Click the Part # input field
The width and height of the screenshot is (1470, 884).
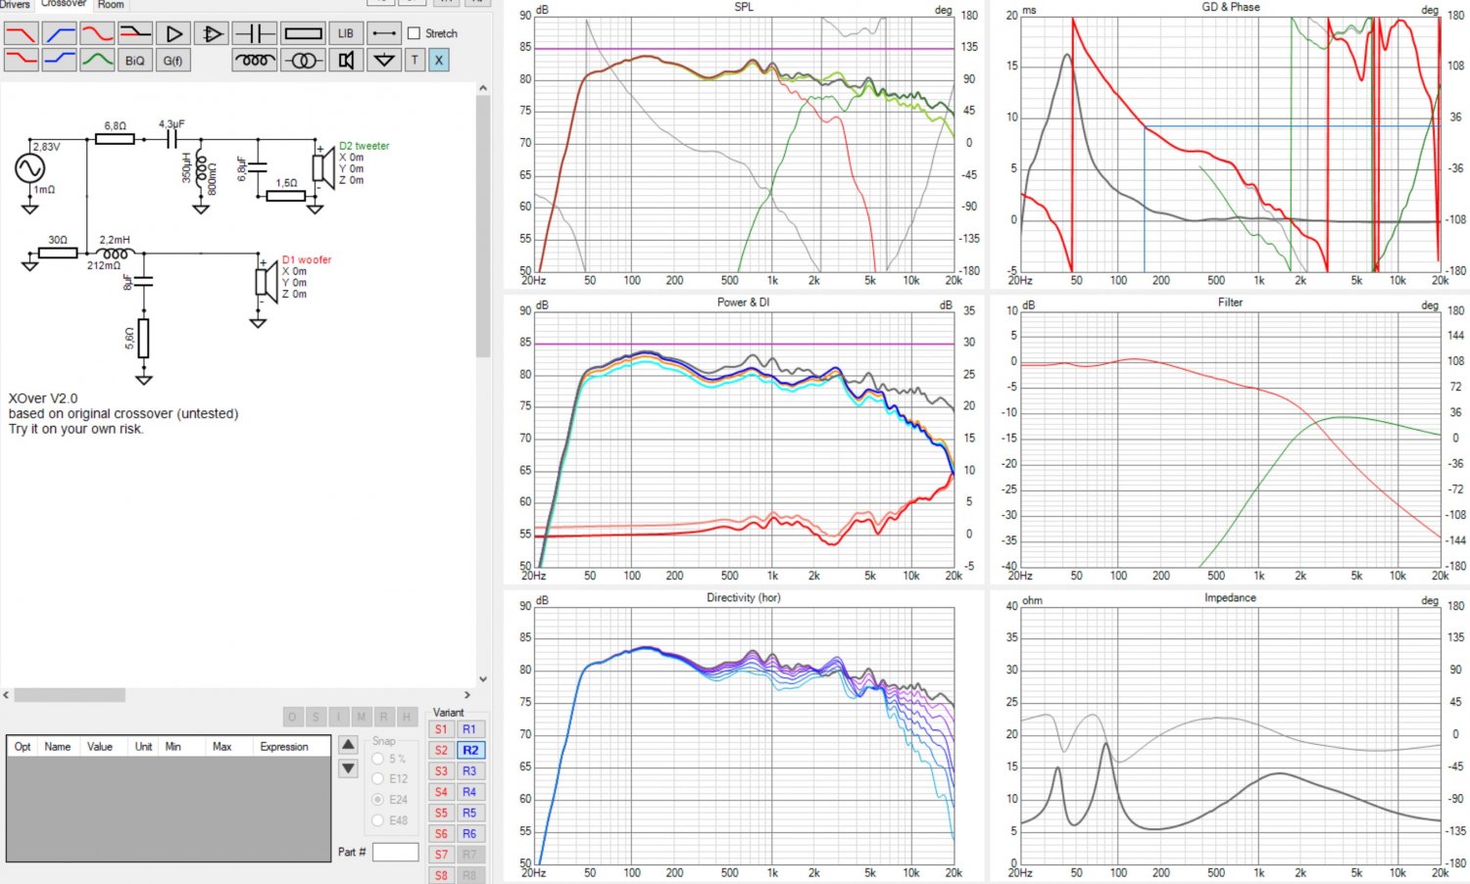[396, 852]
